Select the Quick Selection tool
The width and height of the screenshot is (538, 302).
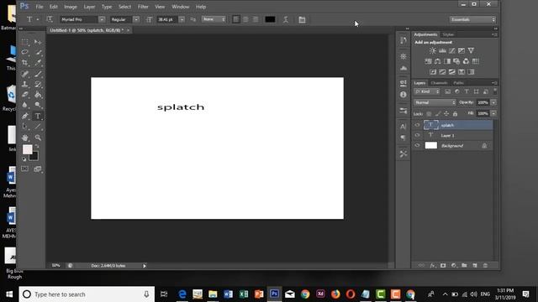pos(38,52)
